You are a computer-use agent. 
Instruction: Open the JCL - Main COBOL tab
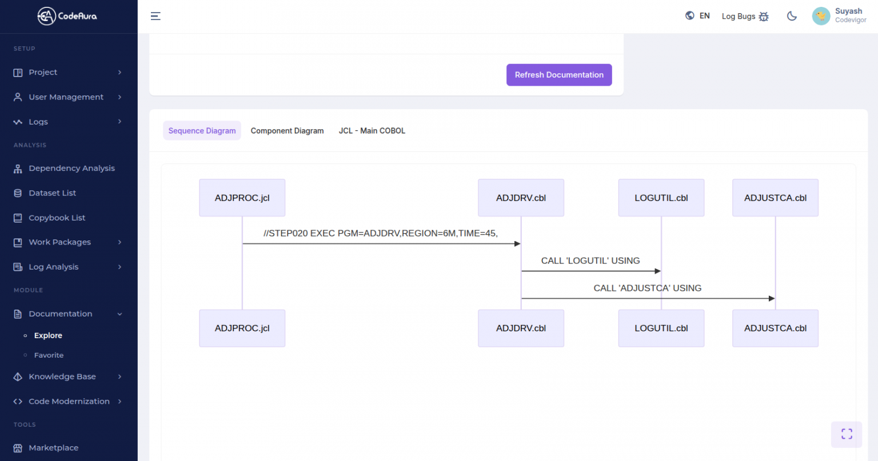(x=372, y=130)
